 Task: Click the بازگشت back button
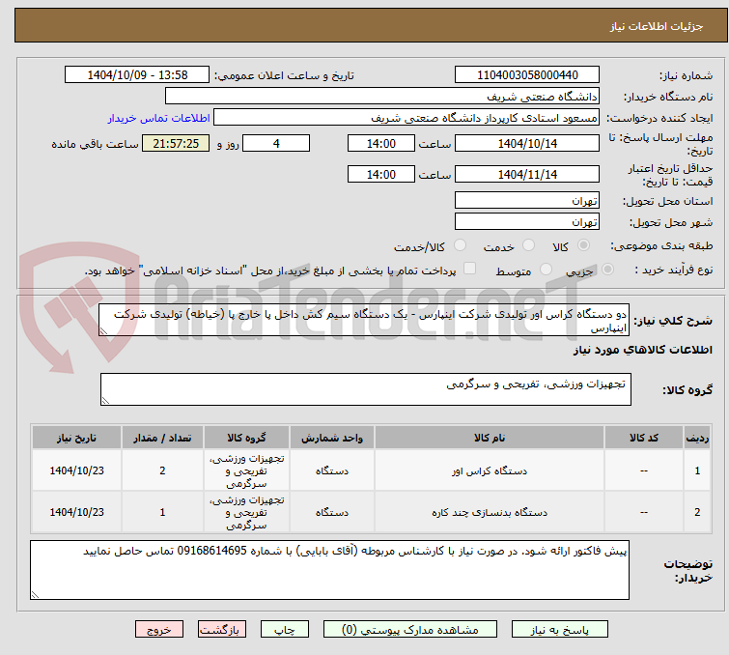222,630
